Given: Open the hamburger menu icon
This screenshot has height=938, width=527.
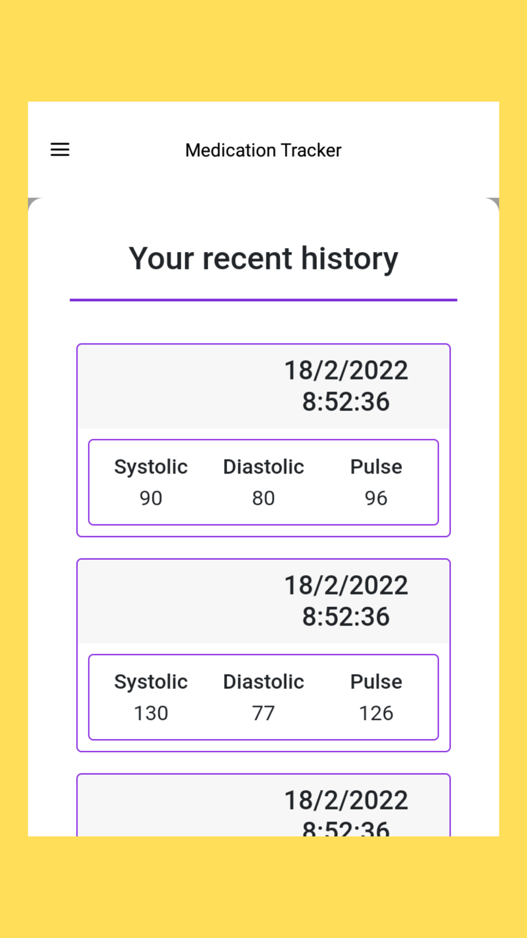Looking at the screenshot, I should tap(60, 150).
